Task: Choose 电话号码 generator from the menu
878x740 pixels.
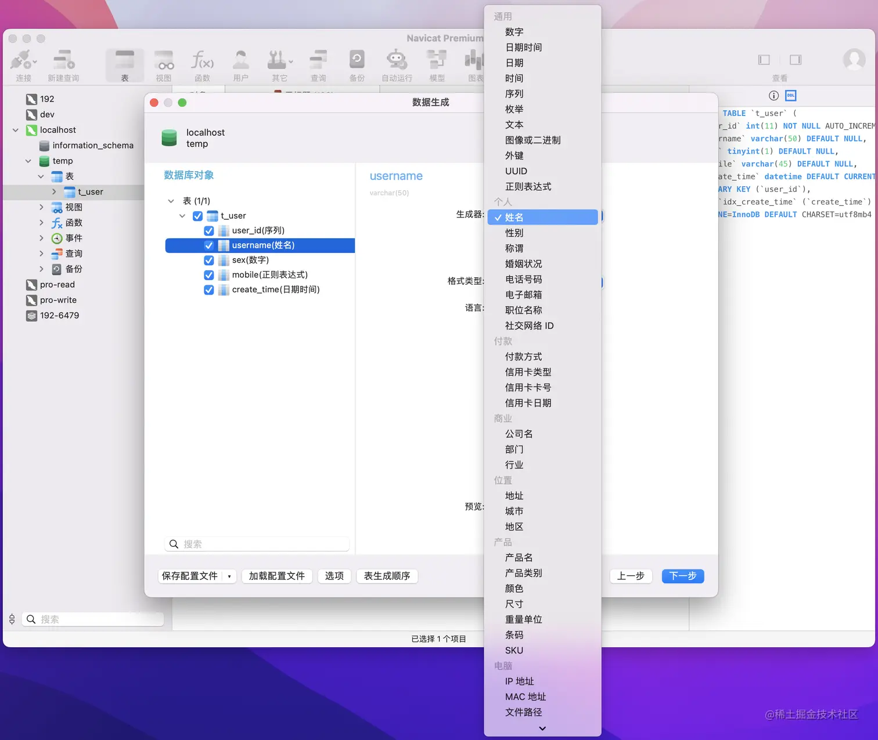Action: click(x=542, y=280)
